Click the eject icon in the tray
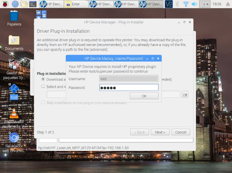232x173 pixels. pyautogui.click(x=228, y=4)
